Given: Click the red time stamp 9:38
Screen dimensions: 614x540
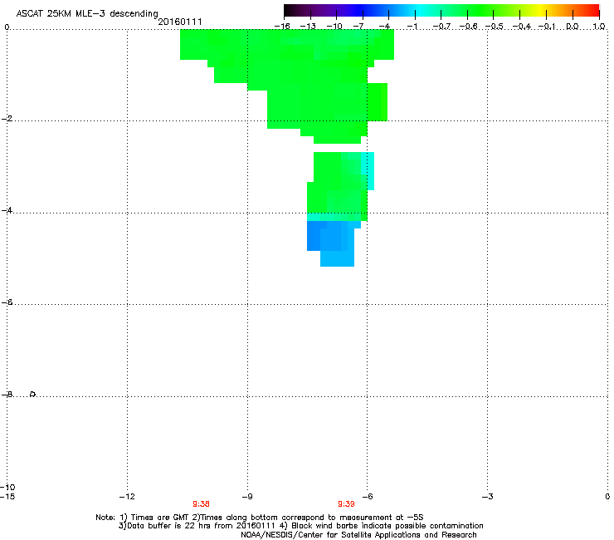Looking at the screenshot, I should (201, 504).
